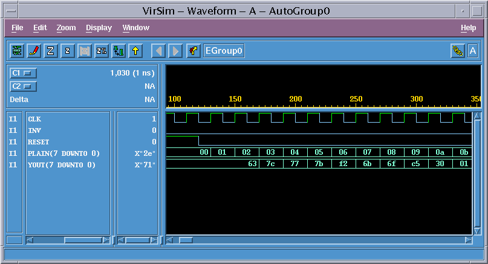Click the right-pointing triangle toolbar button

tap(175, 51)
